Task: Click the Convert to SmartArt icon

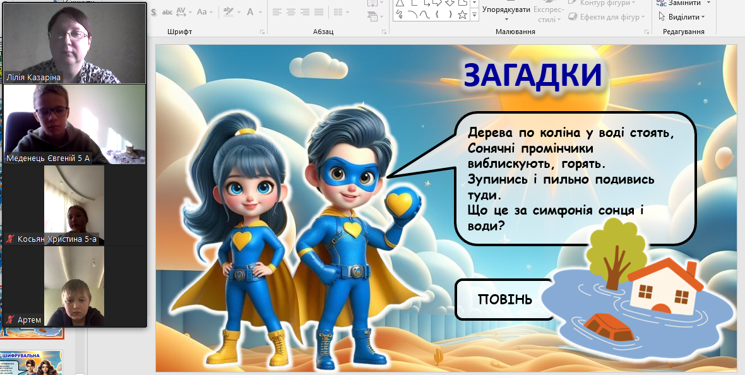Action: point(372,16)
